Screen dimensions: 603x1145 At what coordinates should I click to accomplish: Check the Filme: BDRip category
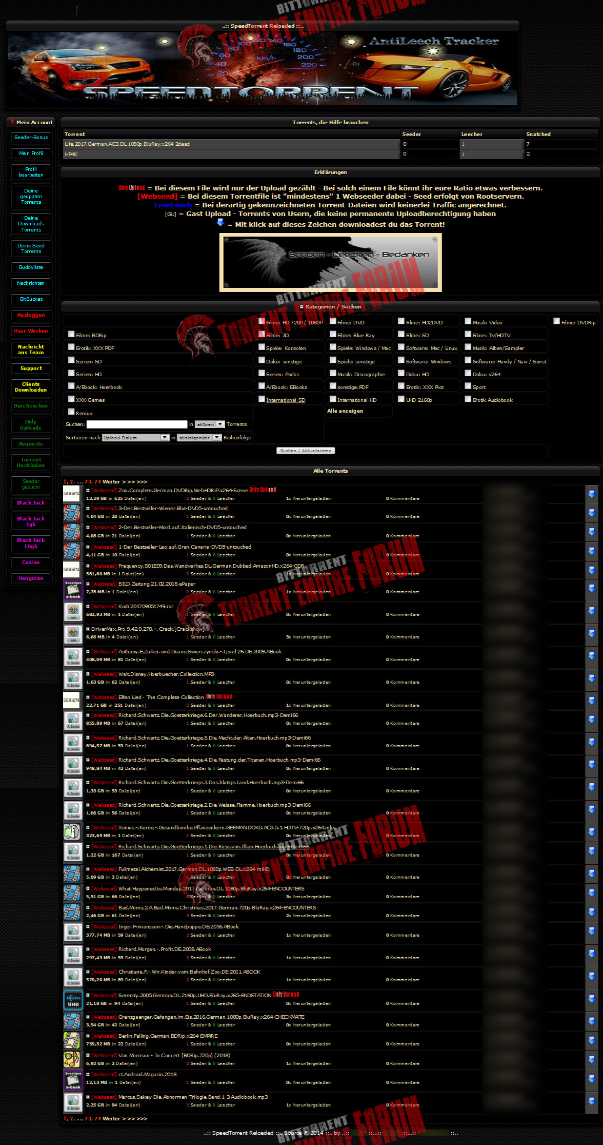pos(71,334)
